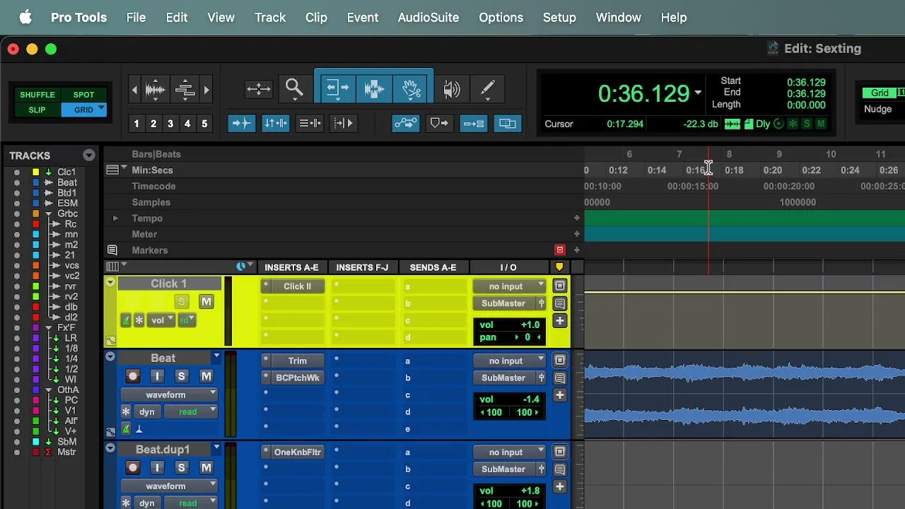905x509 pixels.
Task: Select the Pencil tool
Action: point(487,89)
